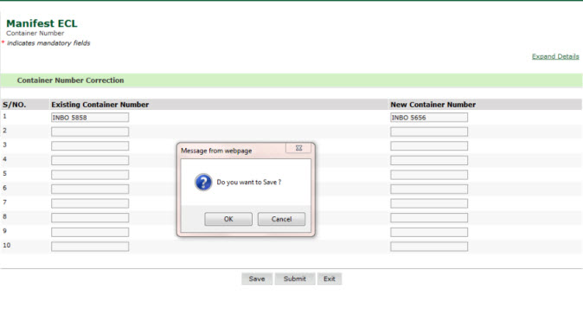Image resolution: width=583 pixels, height=315 pixels.
Task: Select the existing container field with INBO 5858
Action: (x=90, y=118)
